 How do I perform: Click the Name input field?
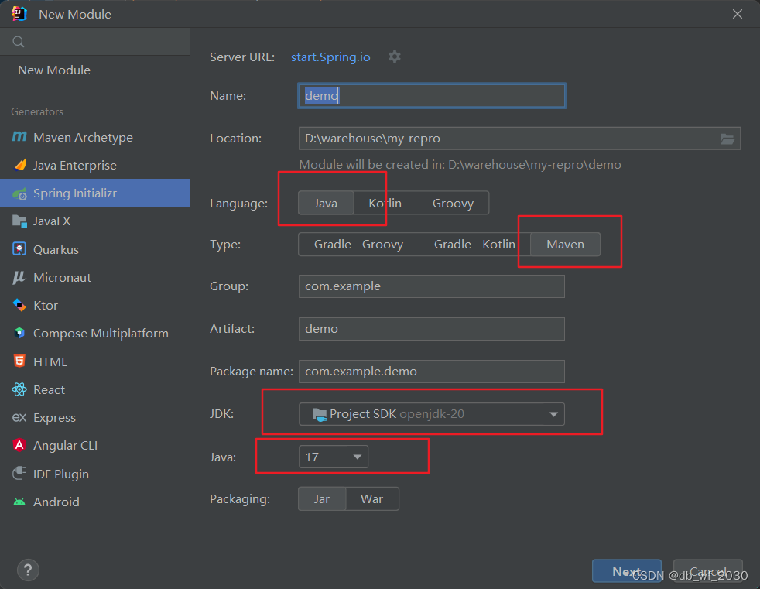click(x=431, y=95)
